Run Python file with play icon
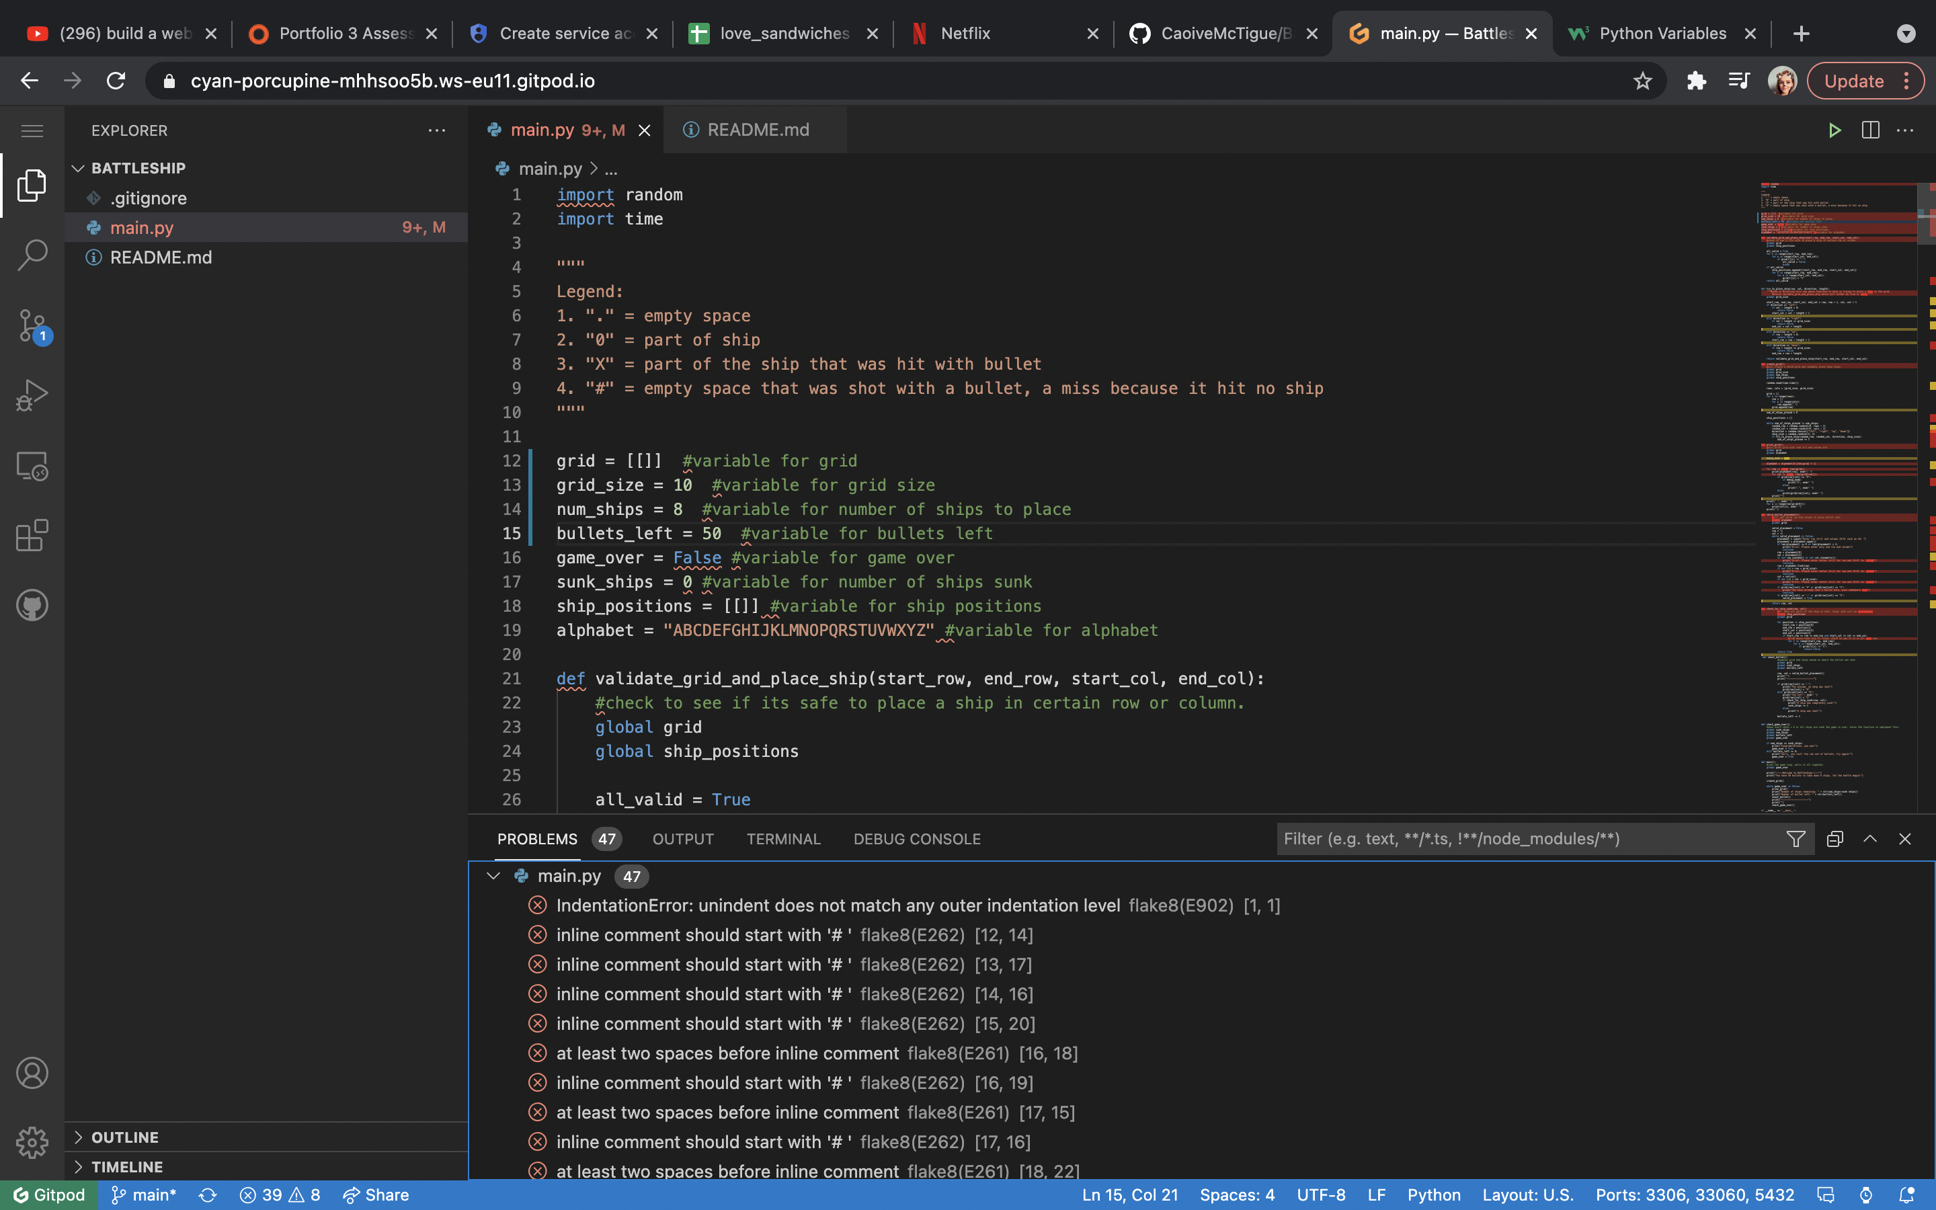1936x1210 pixels. 1834,130
